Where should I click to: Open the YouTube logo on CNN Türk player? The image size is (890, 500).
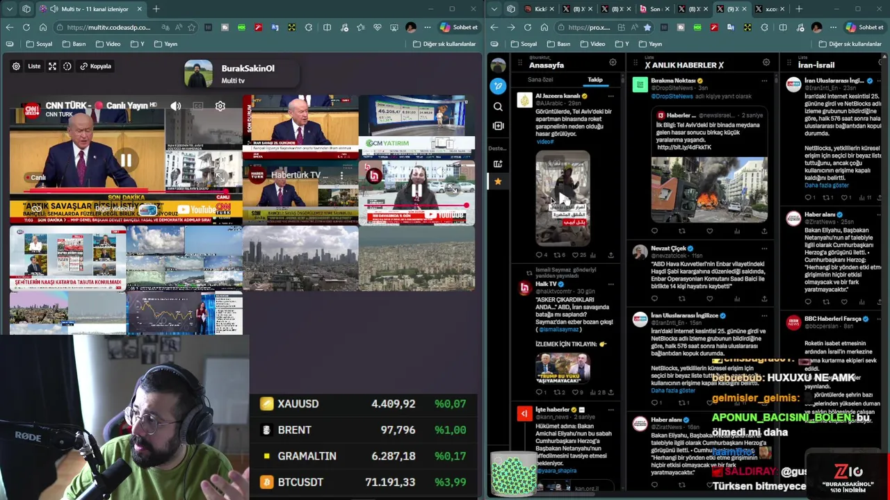pyautogui.click(x=197, y=210)
